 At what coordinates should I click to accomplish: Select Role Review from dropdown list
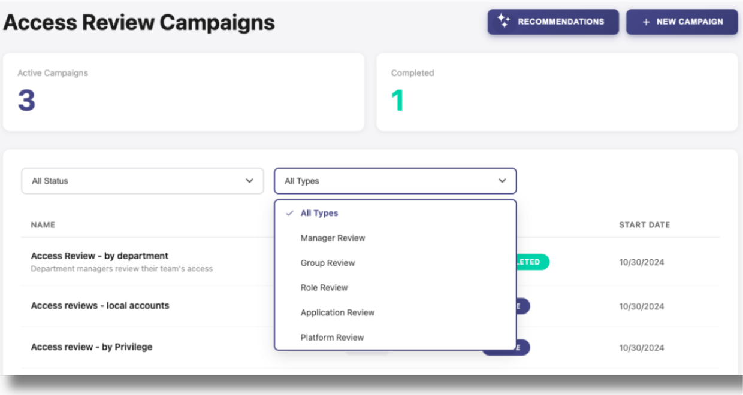coord(324,288)
